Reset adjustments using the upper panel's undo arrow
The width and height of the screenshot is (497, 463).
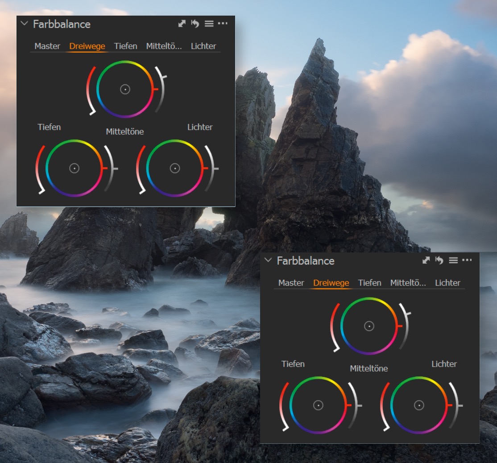[195, 24]
